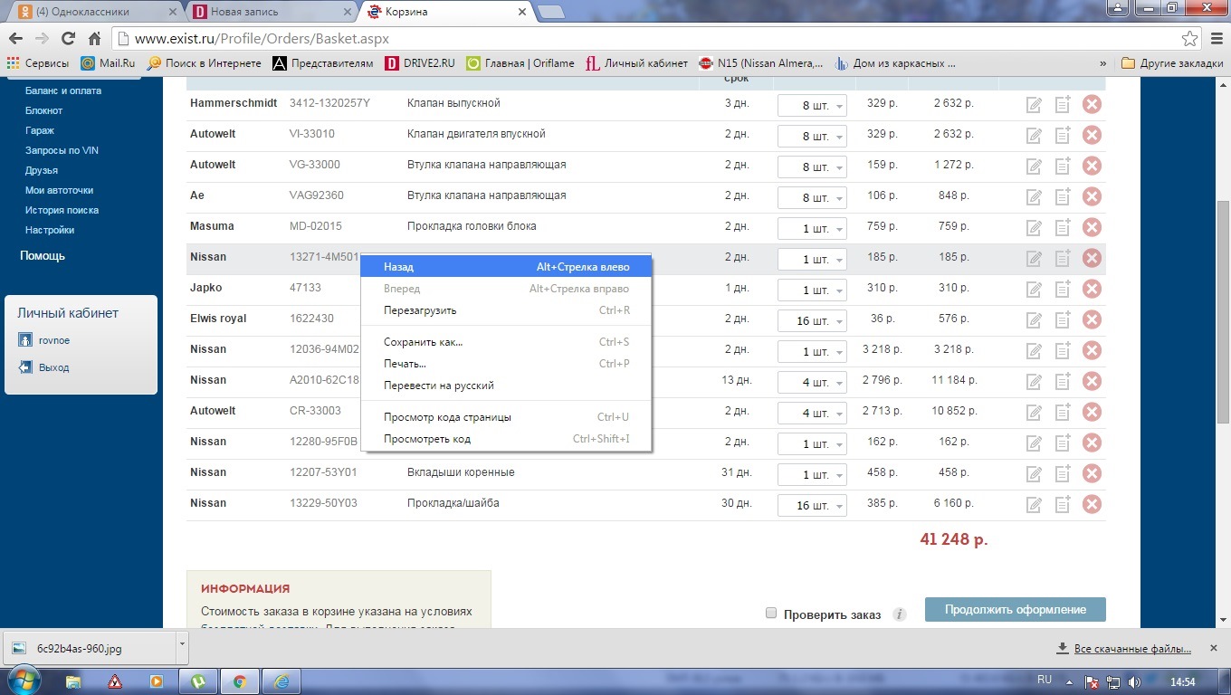1231x695 pixels.
Task: Open Все скачанные файлы link
Action: click(x=1131, y=649)
